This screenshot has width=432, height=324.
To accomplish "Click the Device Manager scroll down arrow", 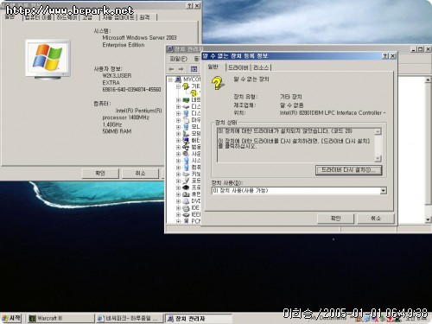I will 428,219.
